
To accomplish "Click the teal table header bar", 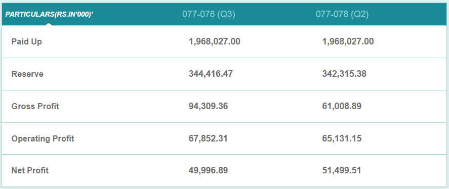I will pyautogui.click(x=225, y=14).
